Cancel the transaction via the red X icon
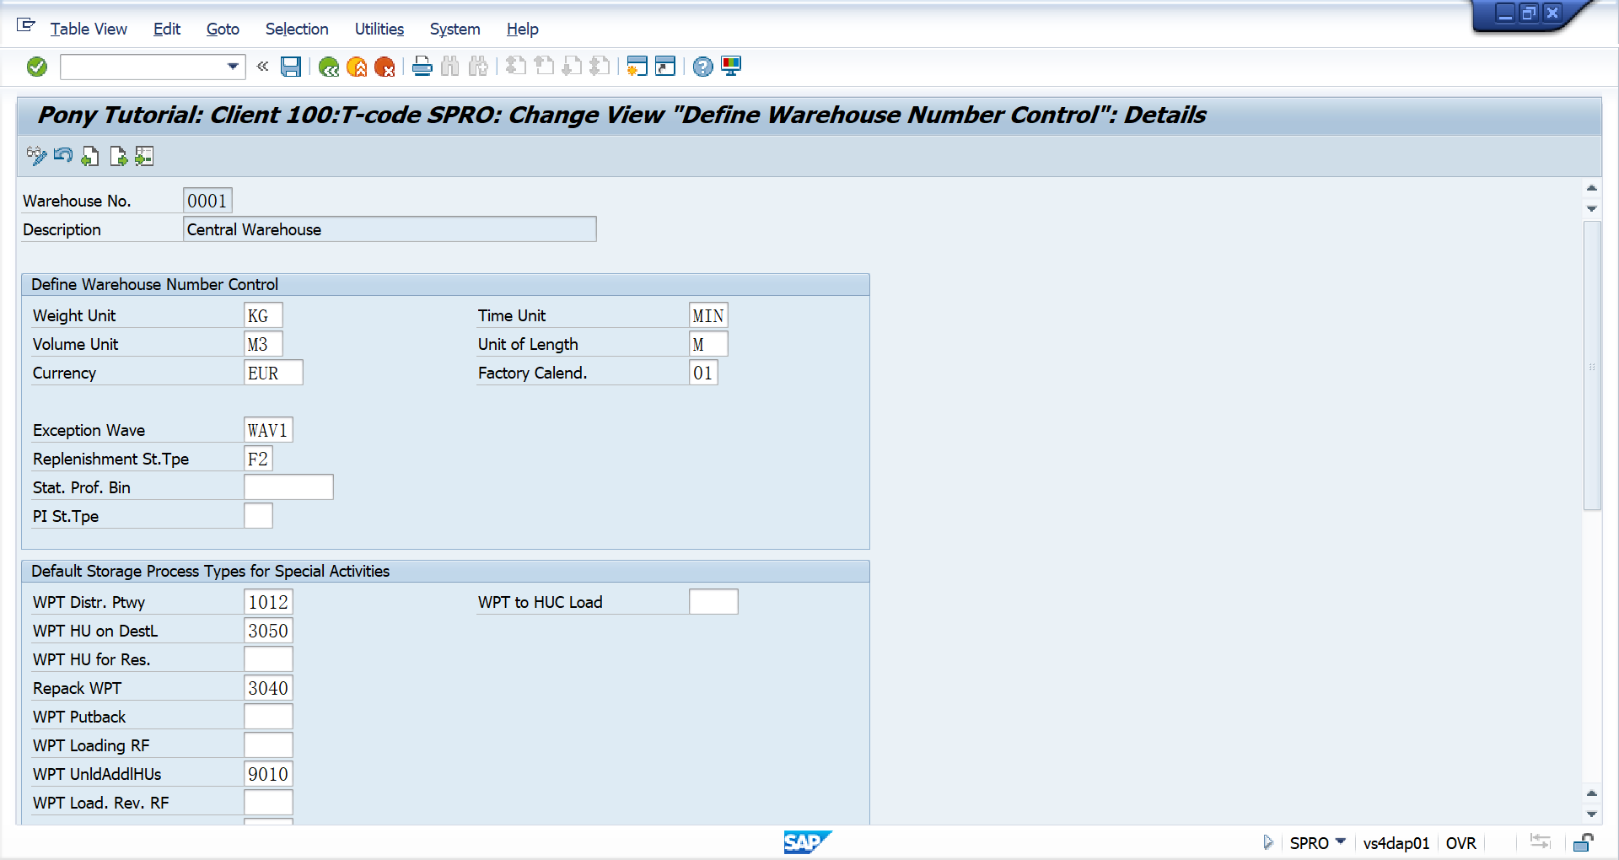The width and height of the screenshot is (1619, 860). point(386,67)
